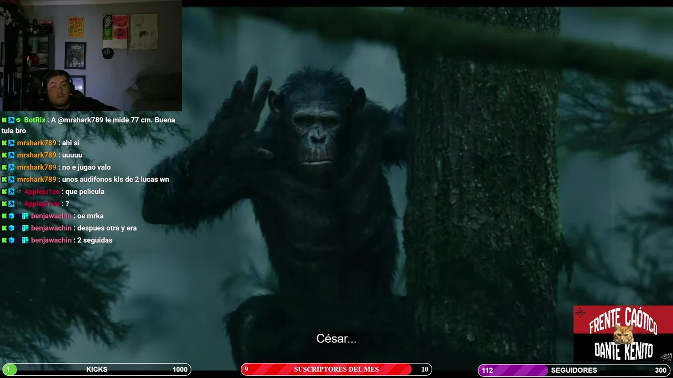
Task: Open mrshark789 username on 'uuuuu' message
Action: point(36,155)
